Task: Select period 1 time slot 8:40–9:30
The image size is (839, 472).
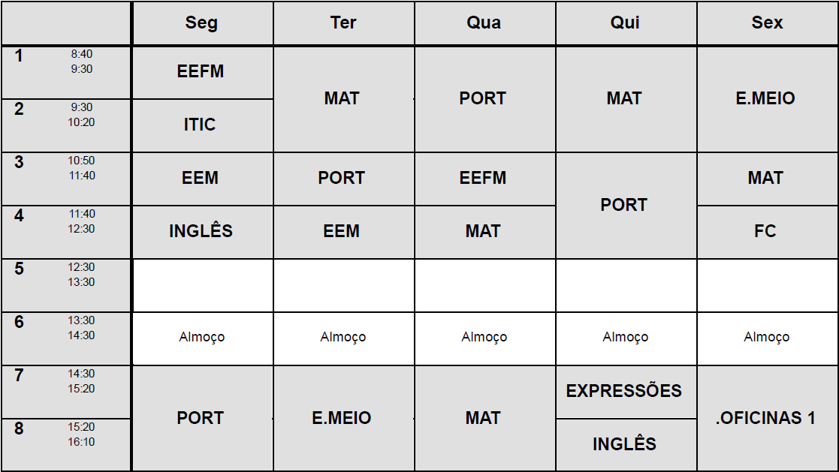Action: pyautogui.click(x=66, y=72)
